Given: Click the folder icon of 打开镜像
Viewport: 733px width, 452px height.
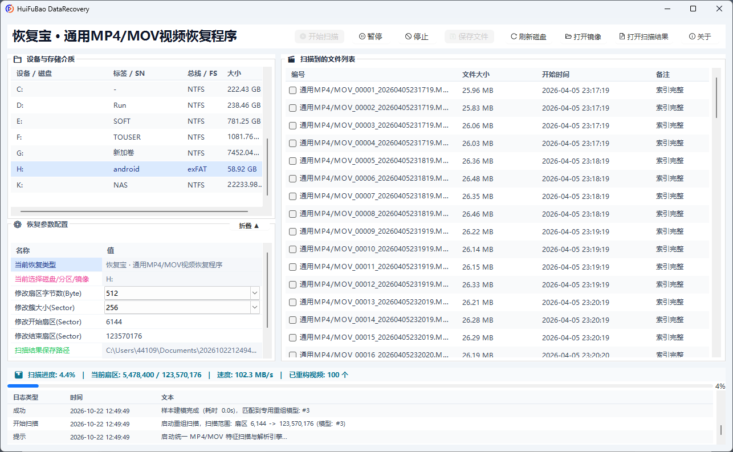Looking at the screenshot, I should point(568,36).
